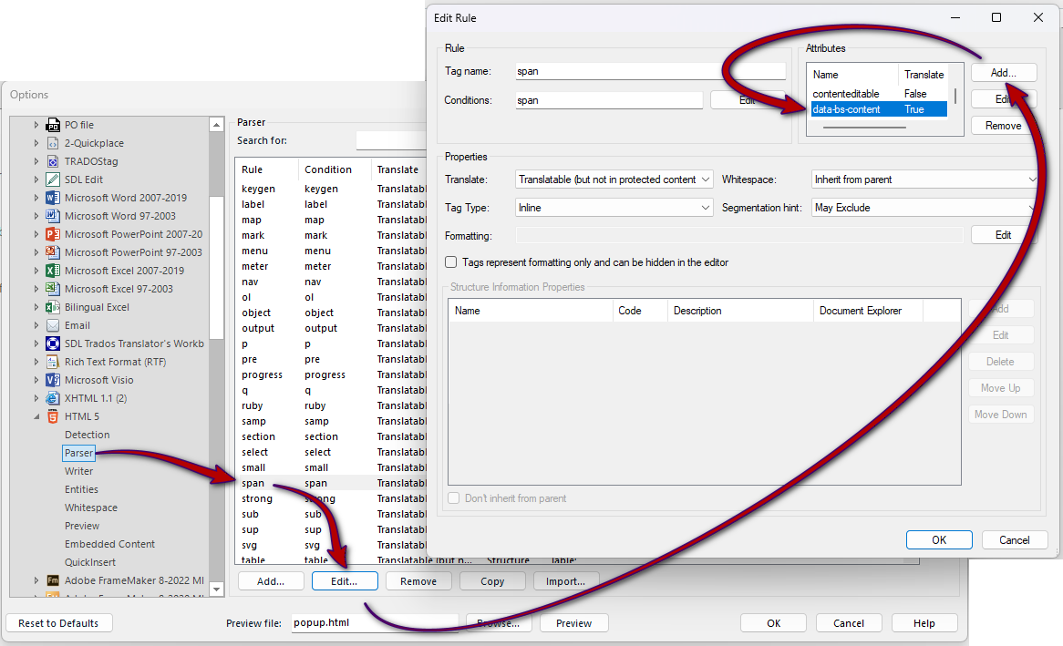1063x646 pixels.
Task: Click the Adobe FrameMaker 8-2022 icon
Action: (52, 580)
